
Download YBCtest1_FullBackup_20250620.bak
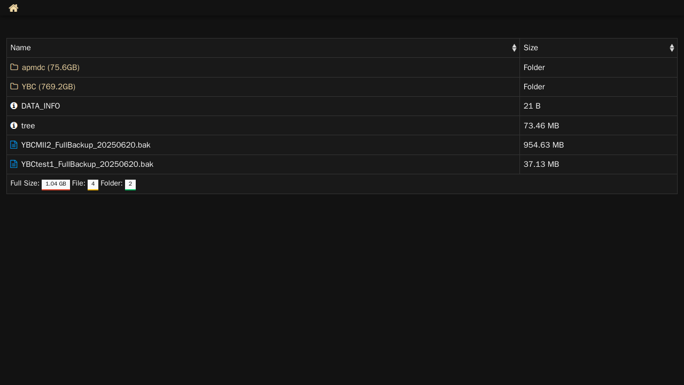[x=87, y=164]
